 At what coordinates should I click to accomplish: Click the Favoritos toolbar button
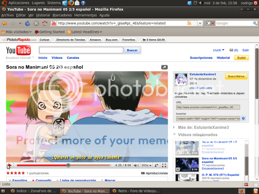pos(129,40)
